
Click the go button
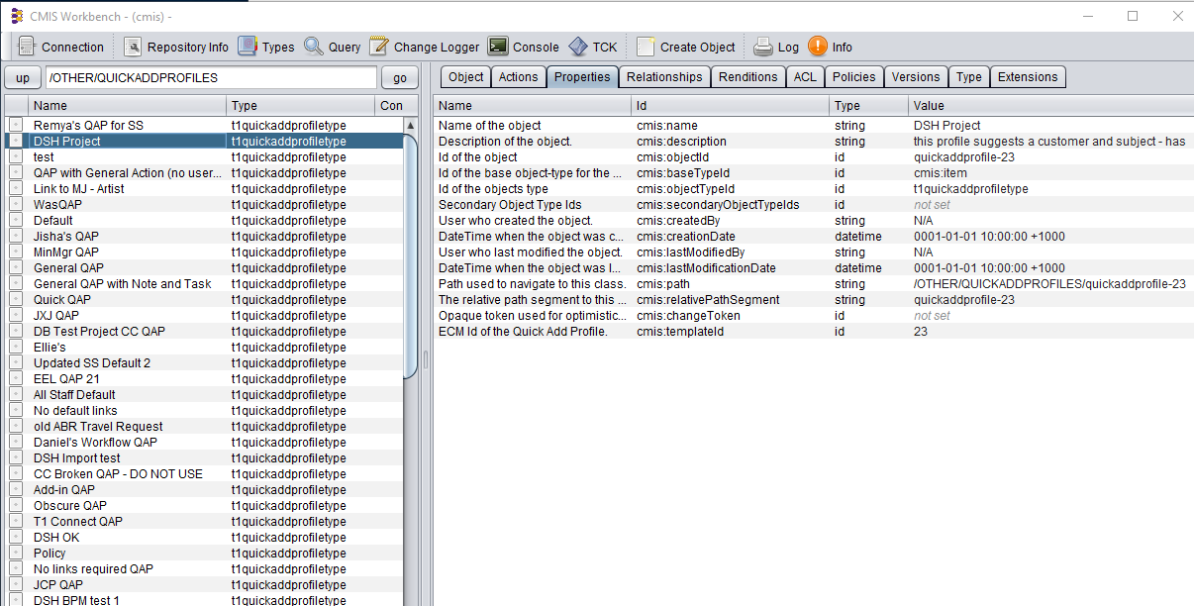400,77
